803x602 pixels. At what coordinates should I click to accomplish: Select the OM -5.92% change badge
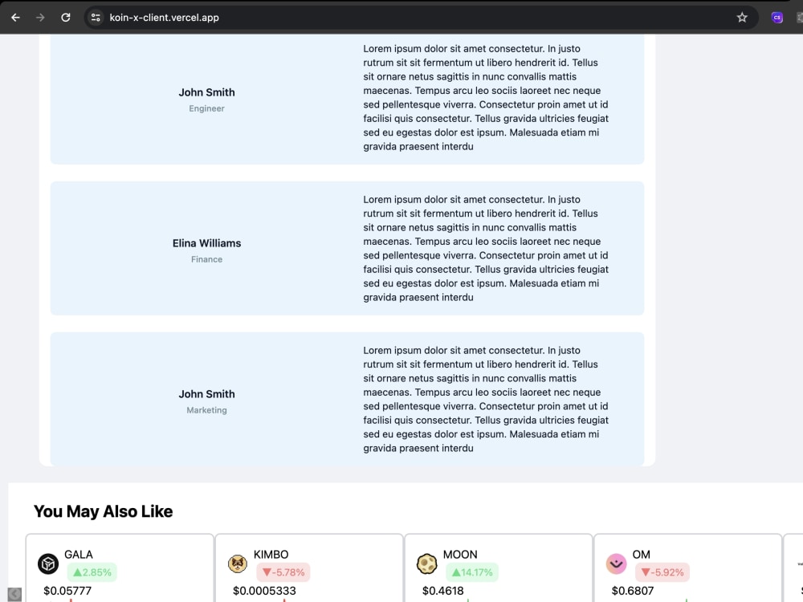[x=662, y=572]
